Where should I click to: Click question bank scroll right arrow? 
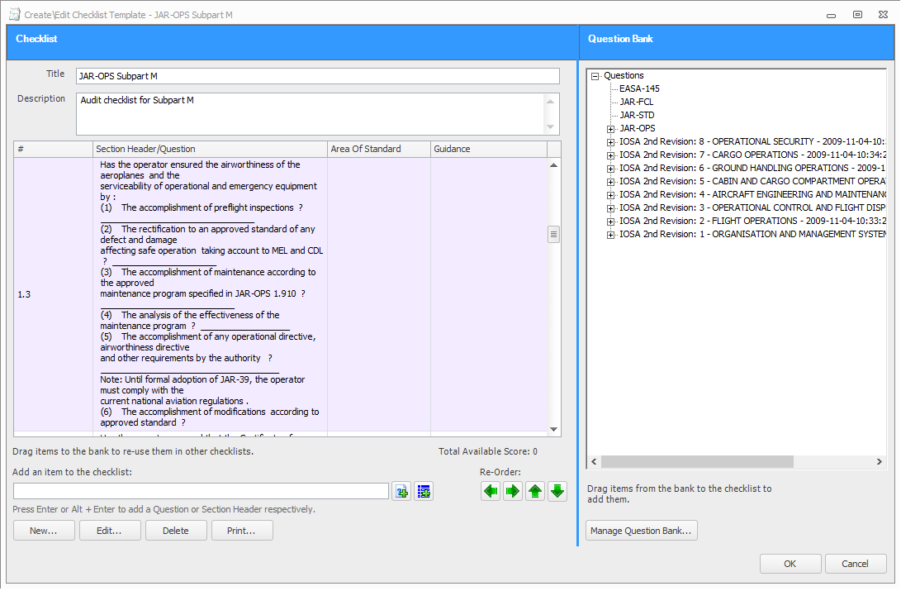pos(880,462)
